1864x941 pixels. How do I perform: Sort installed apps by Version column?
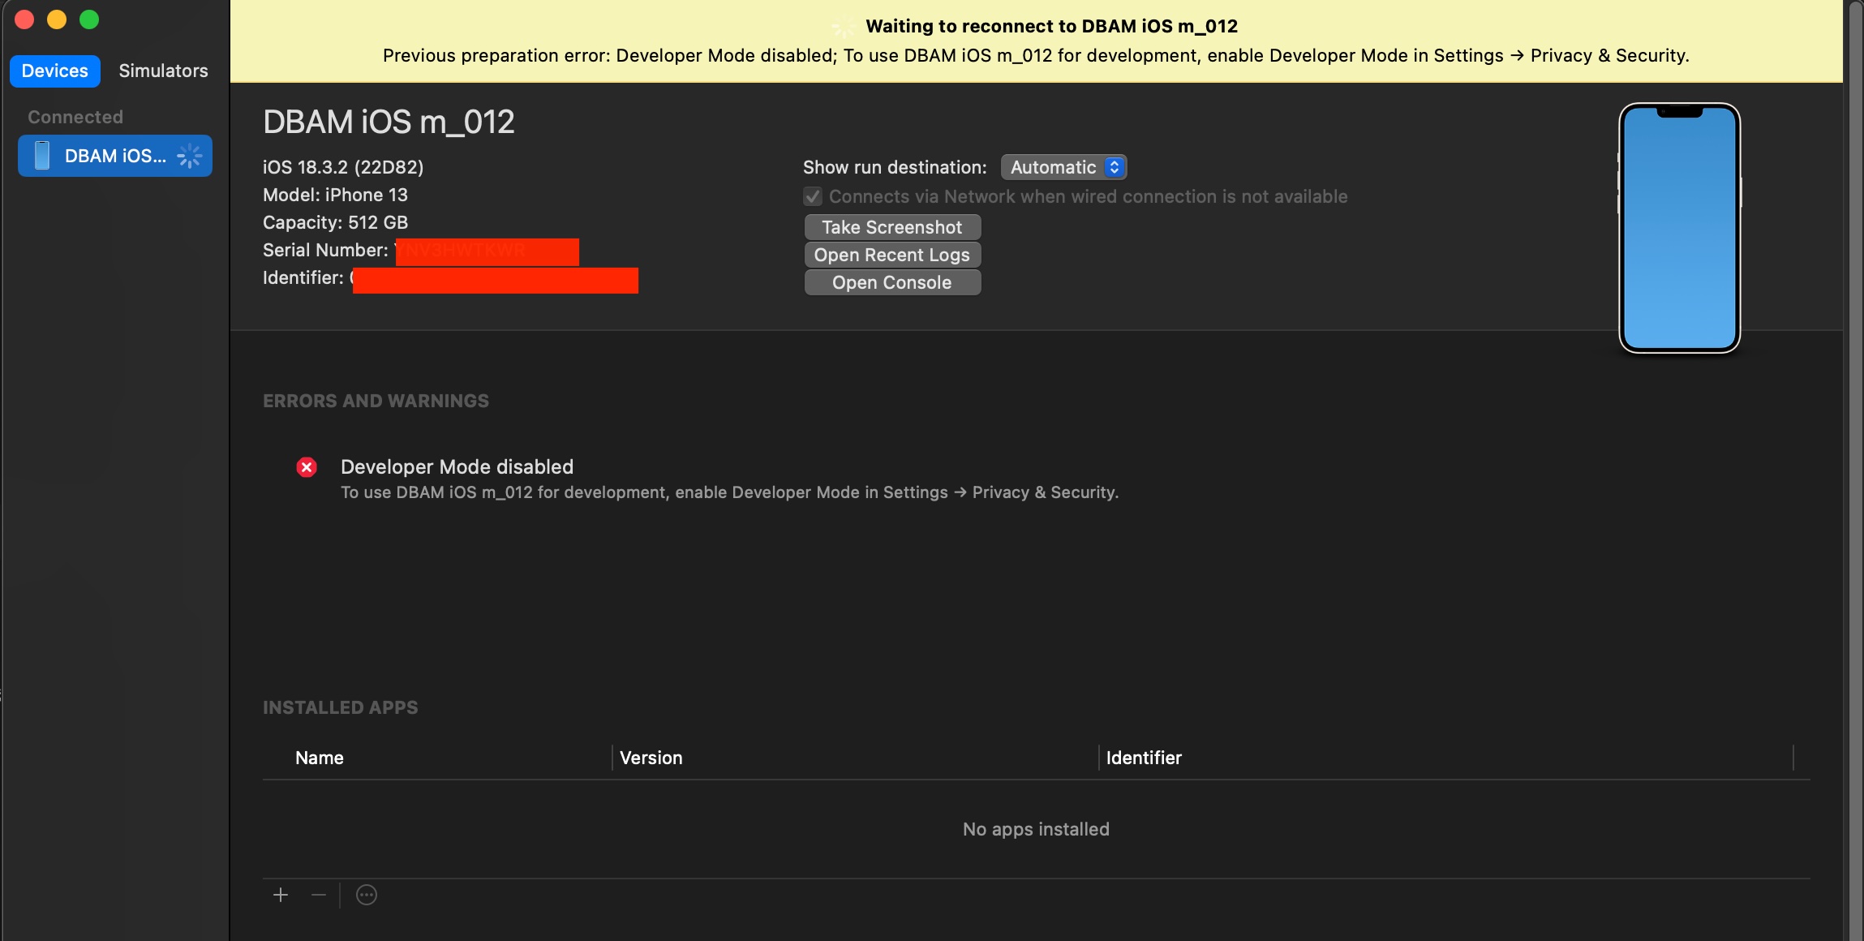point(651,758)
